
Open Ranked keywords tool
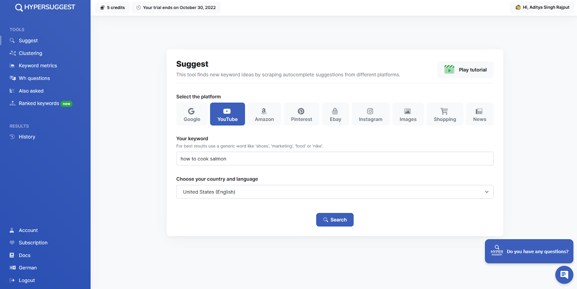[x=39, y=103]
